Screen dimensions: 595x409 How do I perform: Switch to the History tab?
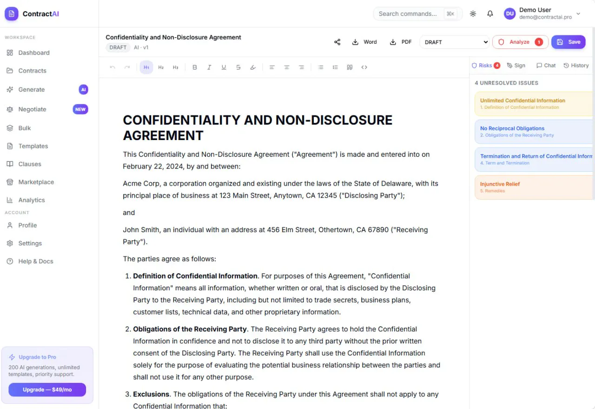coord(576,66)
